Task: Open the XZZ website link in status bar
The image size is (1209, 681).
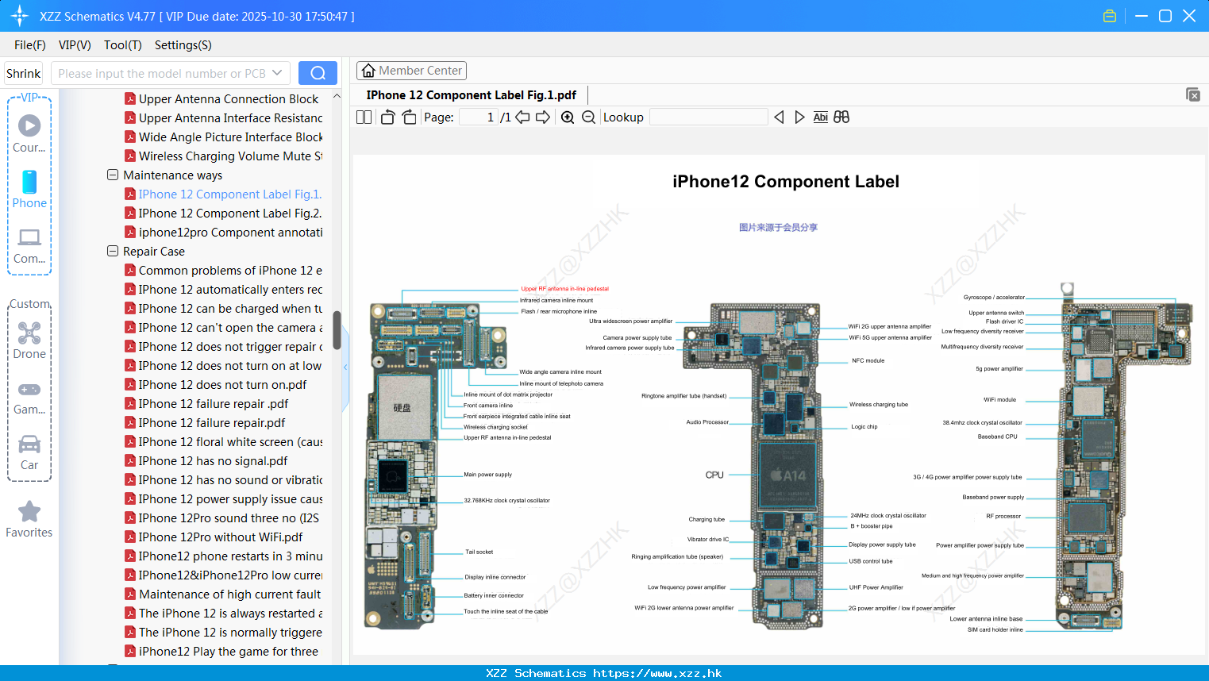Action: tap(657, 673)
